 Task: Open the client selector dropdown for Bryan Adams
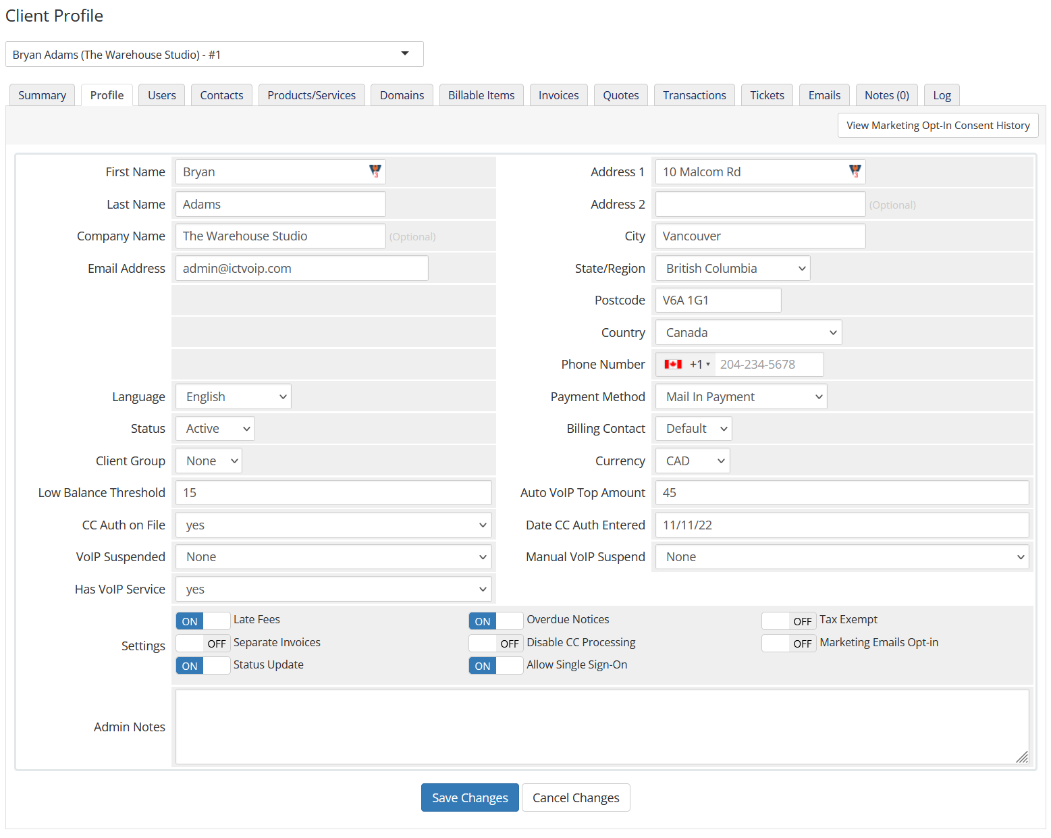coord(215,54)
